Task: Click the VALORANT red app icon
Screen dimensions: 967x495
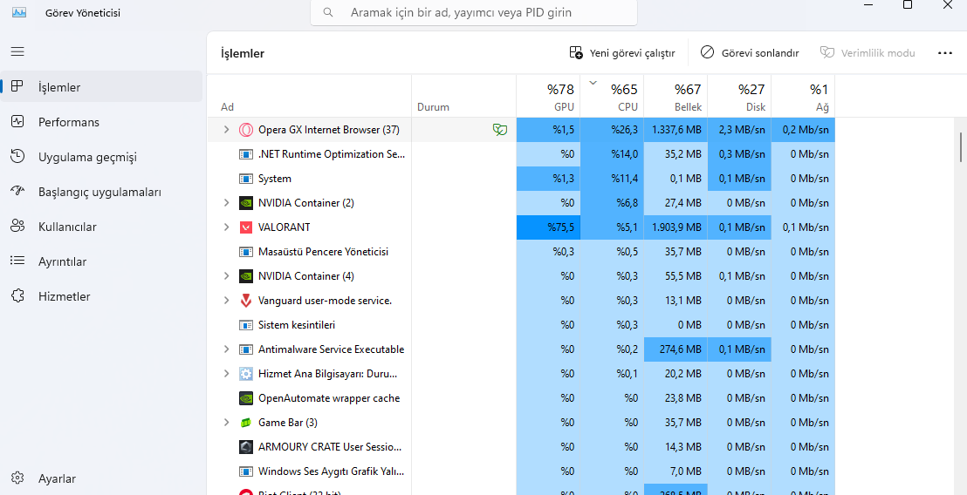Action: click(246, 227)
